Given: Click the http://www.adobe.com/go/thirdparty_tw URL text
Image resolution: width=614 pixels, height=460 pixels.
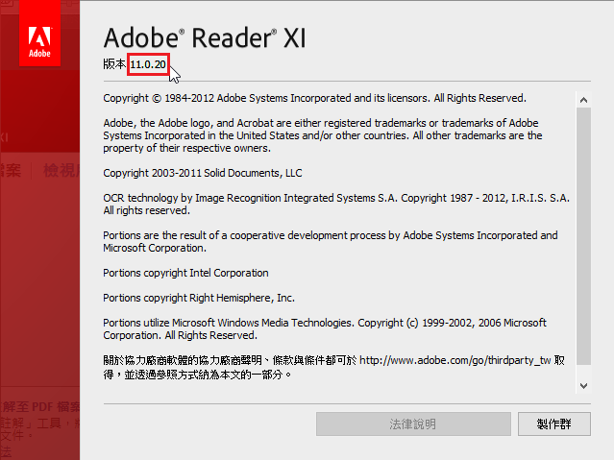Looking at the screenshot, I should click(x=455, y=360).
